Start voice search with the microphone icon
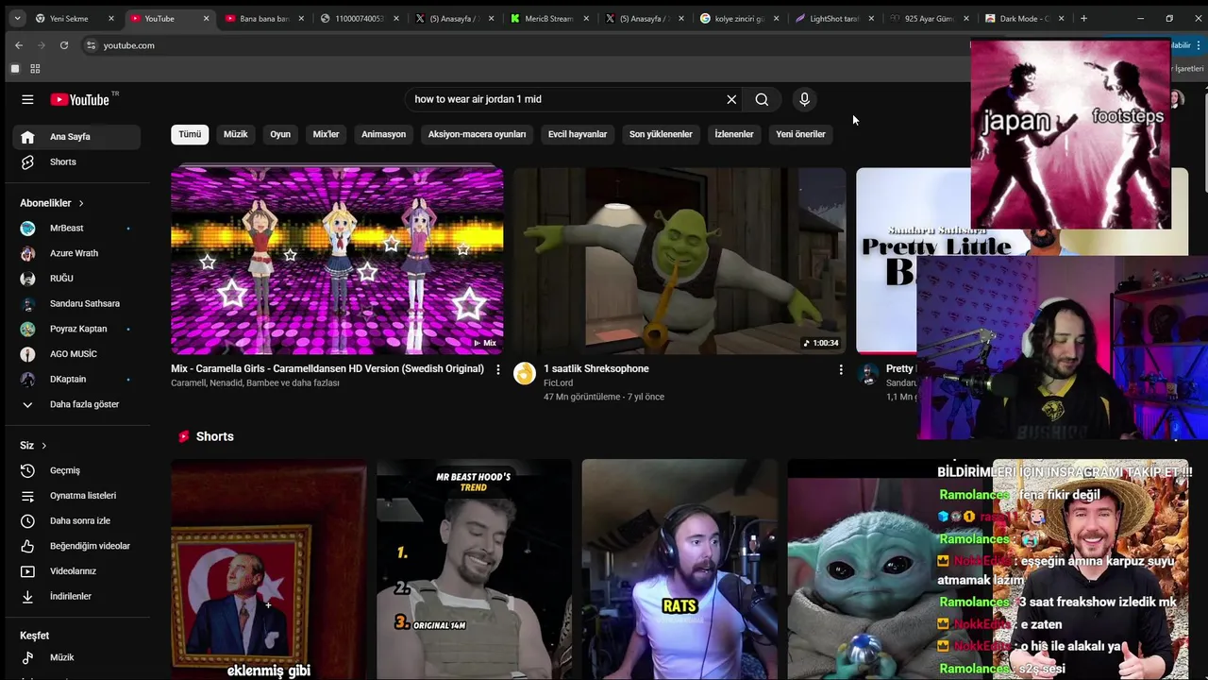 pyautogui.click(x=804, y=99)
